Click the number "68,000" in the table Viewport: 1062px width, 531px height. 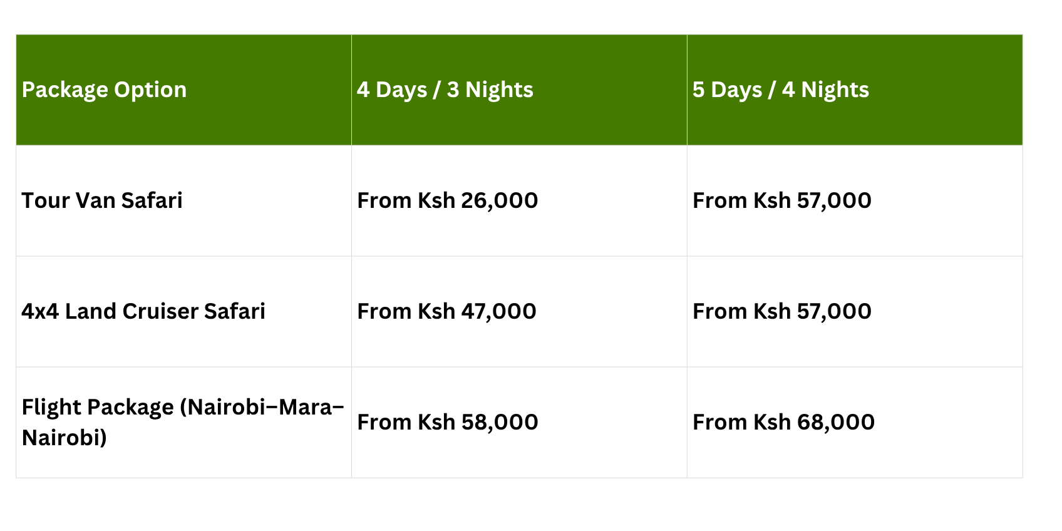click(x=835, y=422)
